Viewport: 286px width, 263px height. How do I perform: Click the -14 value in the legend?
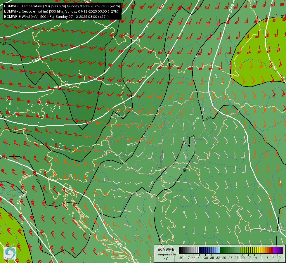[x=254, y=258]
